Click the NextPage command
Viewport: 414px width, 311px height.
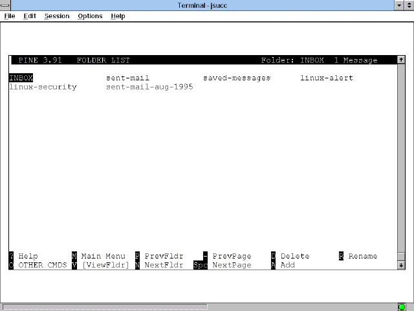click(x=232, y=265)
